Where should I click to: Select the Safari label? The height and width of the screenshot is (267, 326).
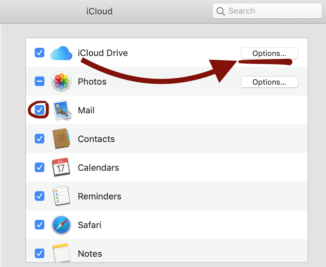(89, 225)
